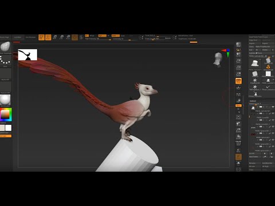Open the Alpha Off selector
275x206 pixels.
pos(5,74)
